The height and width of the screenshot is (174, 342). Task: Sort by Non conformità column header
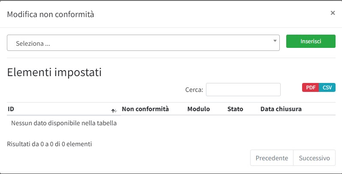point(145,109)
